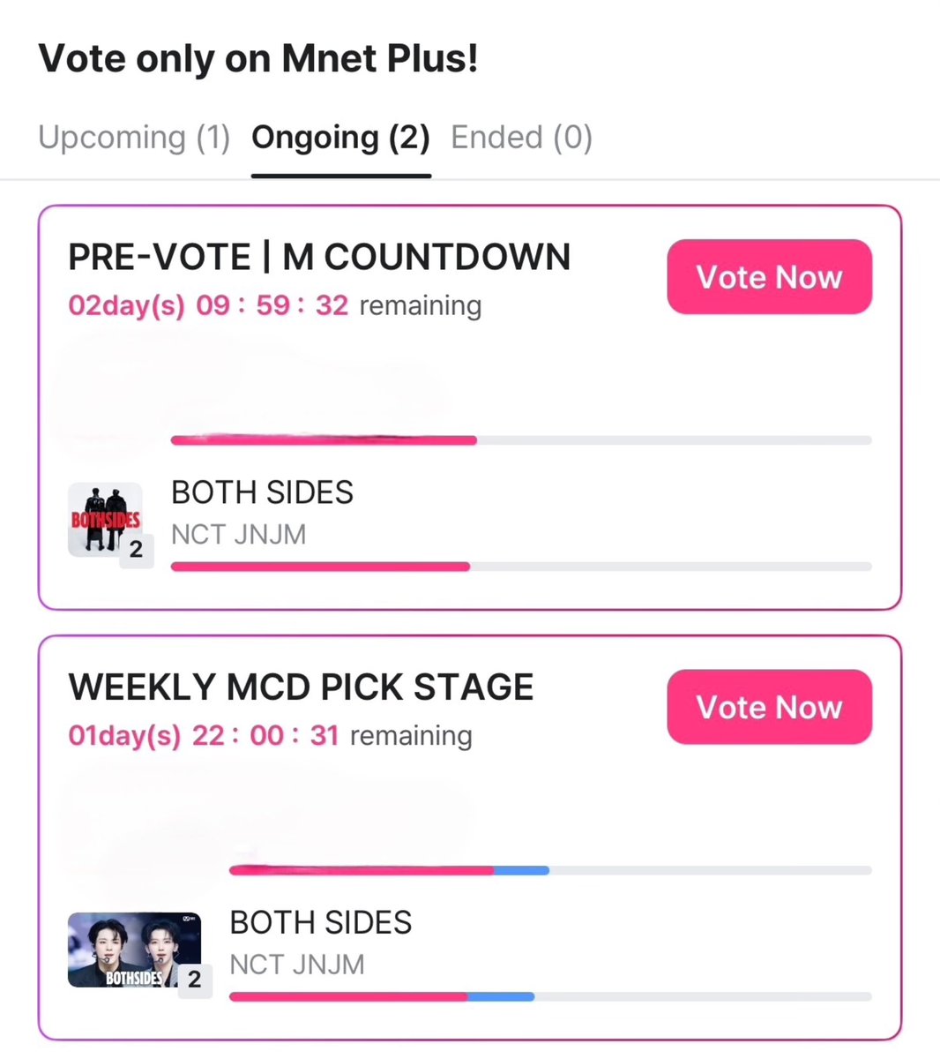The image size is (940, 1059).
Task: Tap Vote Now for WEEKLY MCD PICK STAGE
Action: click(769, 707)
